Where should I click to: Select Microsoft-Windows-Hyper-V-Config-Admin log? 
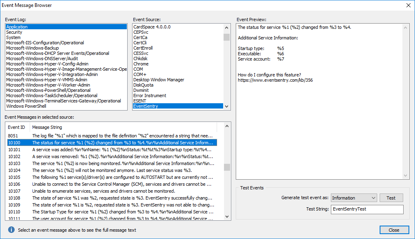(x=66, y=64)
